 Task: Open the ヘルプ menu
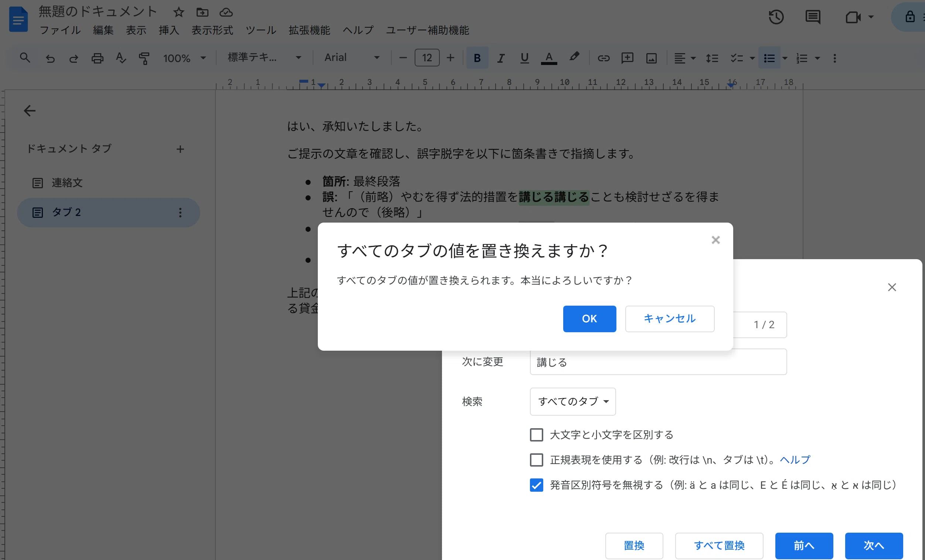(358, 30)
